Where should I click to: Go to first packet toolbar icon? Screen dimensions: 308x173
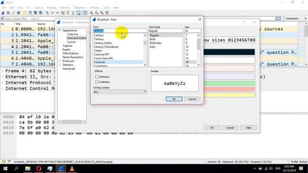point(68,13)
